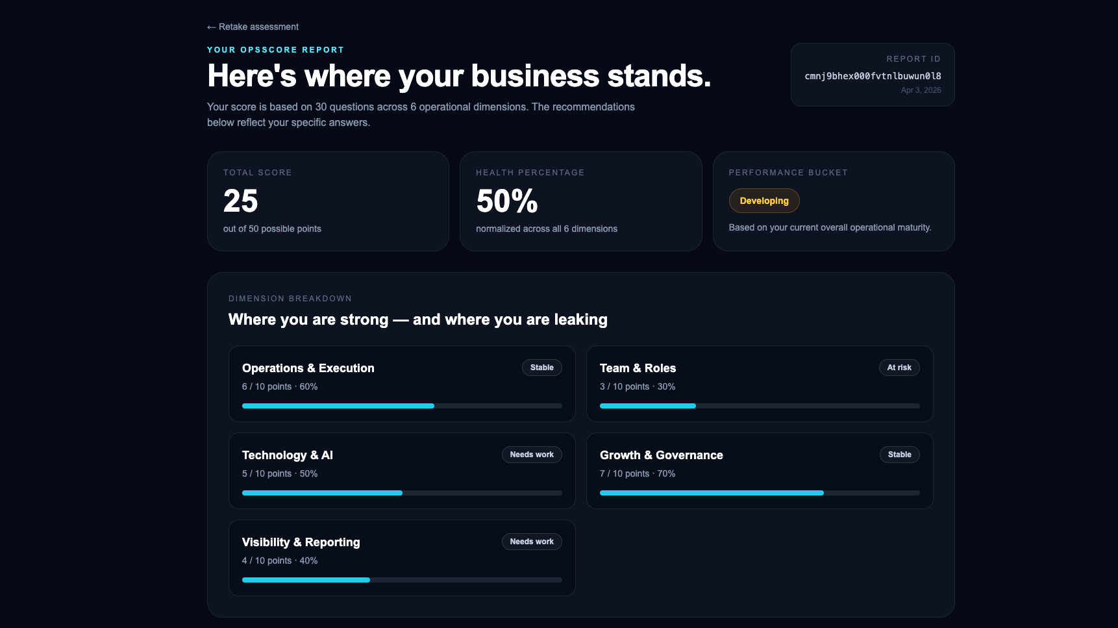Click the Team & Roles progress bar
This screenshot has width=1118, height=628.
tap(760, 405)
